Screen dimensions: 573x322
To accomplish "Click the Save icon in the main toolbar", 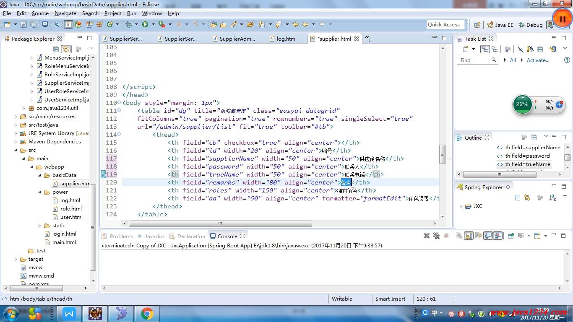I will tap(23, 25).
